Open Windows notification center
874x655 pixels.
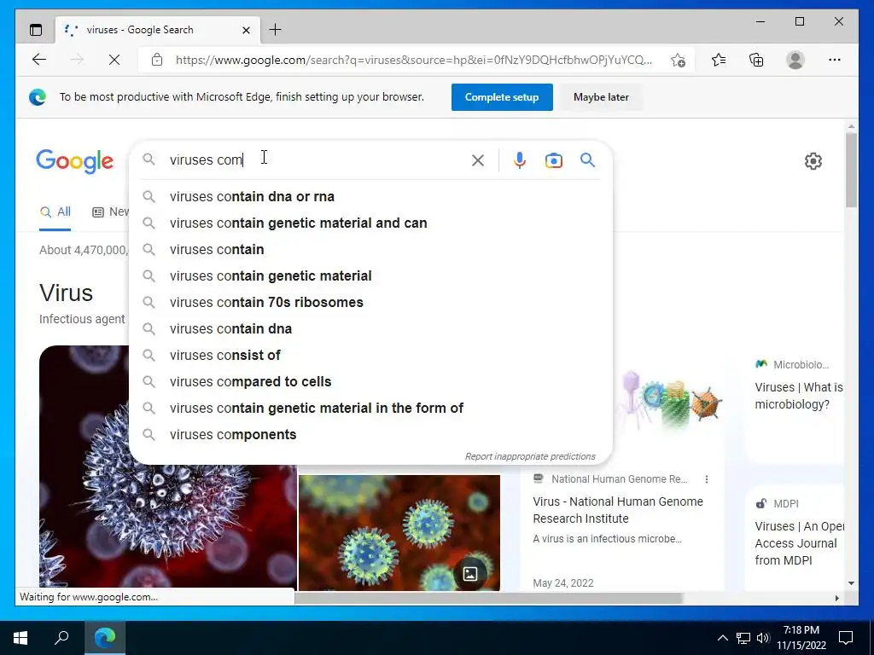(x=846, y=638)
